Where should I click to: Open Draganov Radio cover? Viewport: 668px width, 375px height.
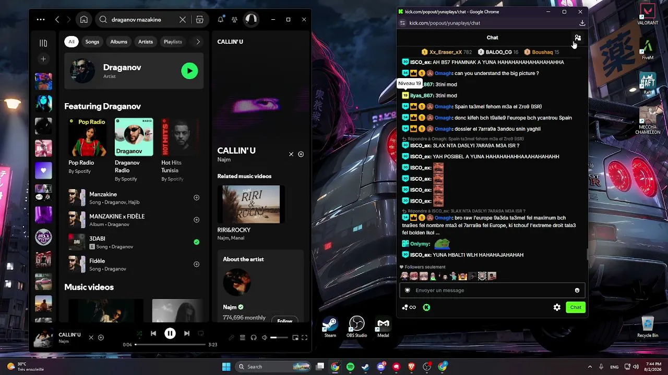[x=134, y=137]
